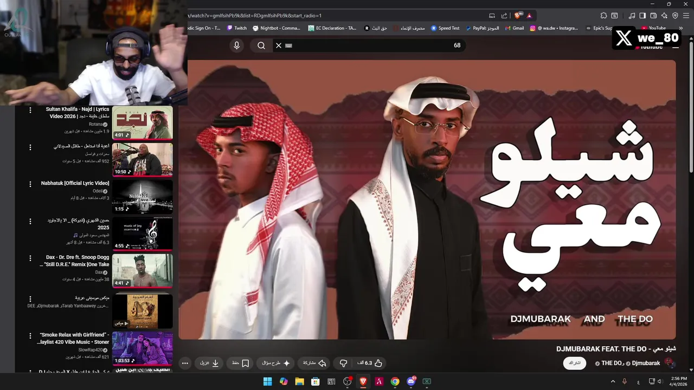Open the 10:50 طلال الصيدلاني video thumbnail

pos(143,160)
